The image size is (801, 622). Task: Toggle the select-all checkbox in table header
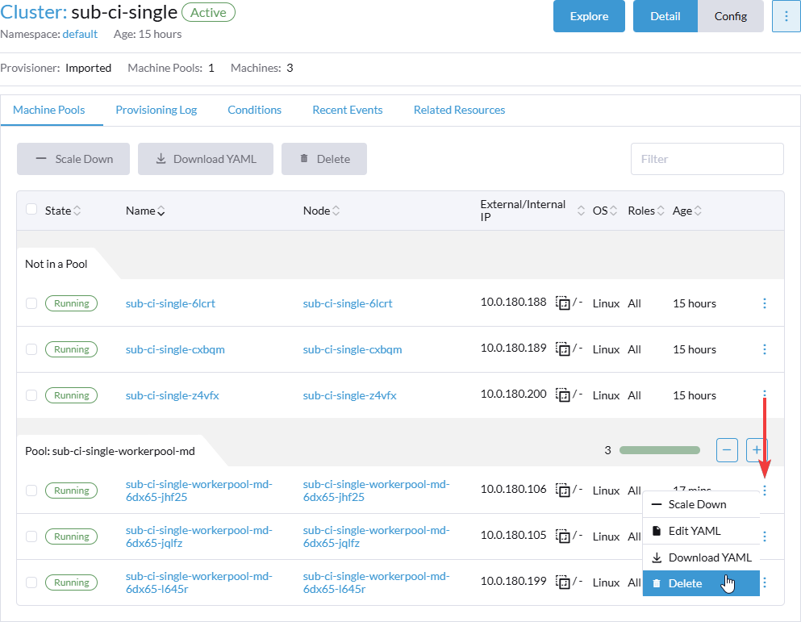point(31,210)
